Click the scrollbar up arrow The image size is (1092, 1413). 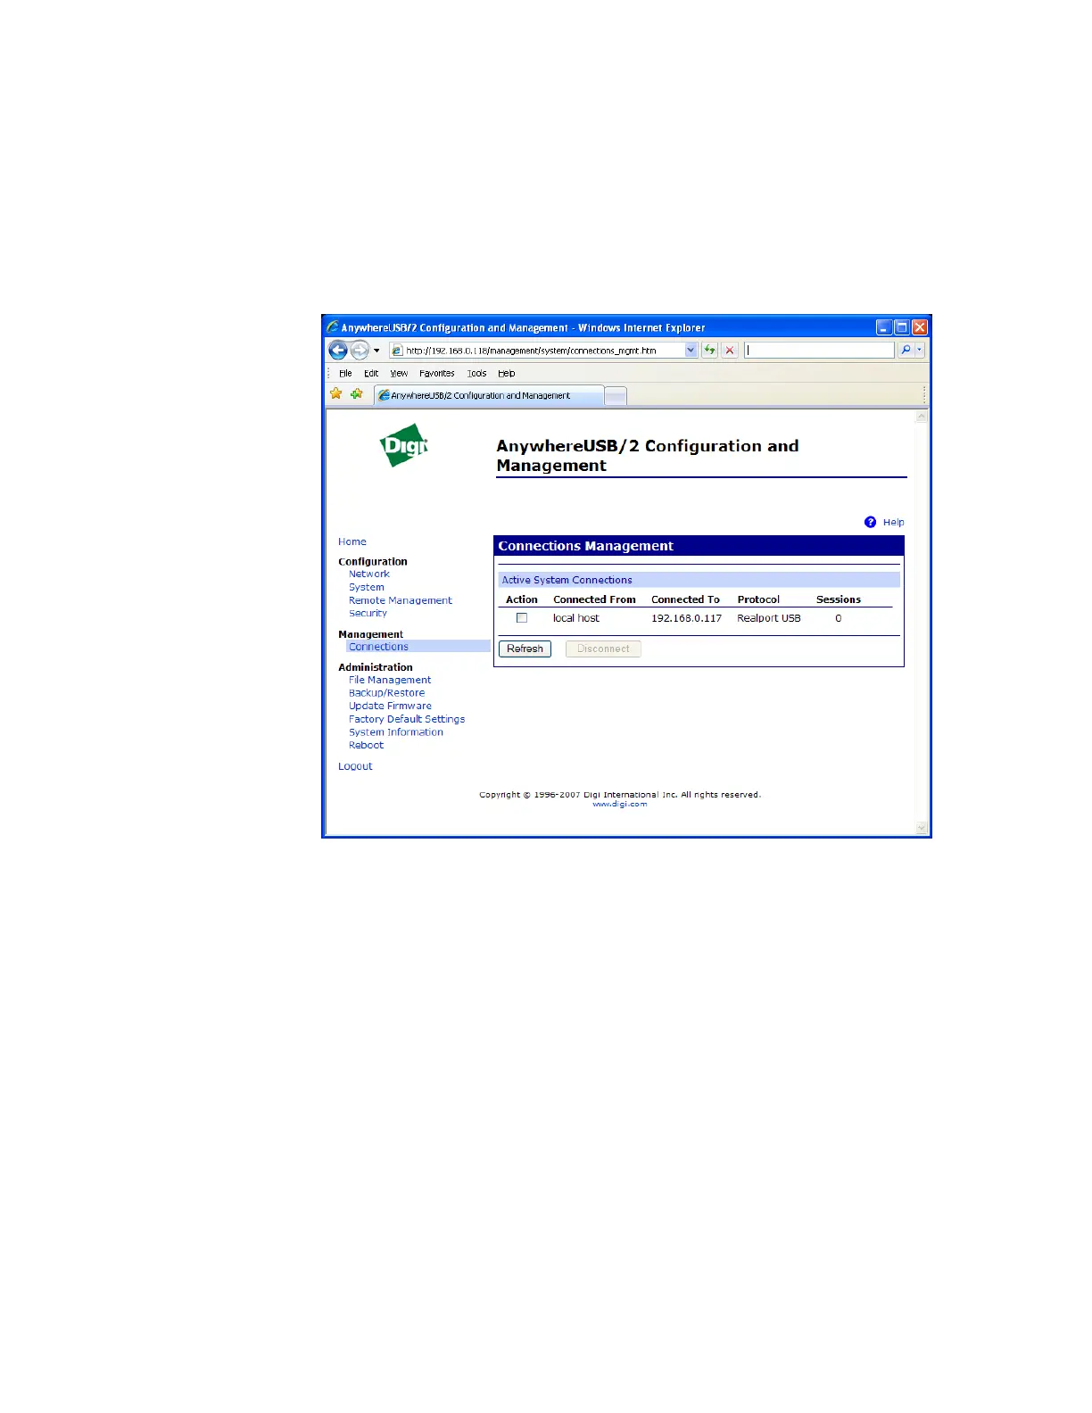[x=922, y=417]
